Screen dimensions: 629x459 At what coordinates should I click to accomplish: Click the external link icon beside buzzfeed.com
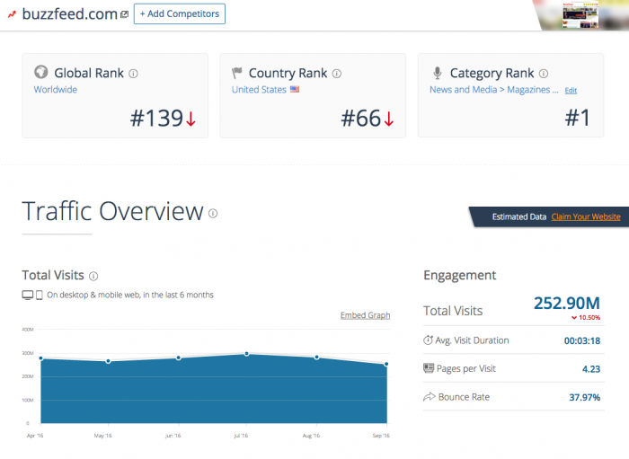[x=124, y=14]
